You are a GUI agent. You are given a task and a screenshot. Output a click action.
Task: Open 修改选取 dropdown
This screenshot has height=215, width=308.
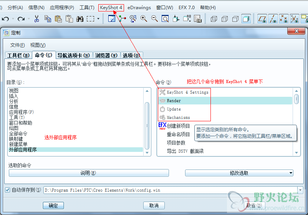click(x=239, y=173)
